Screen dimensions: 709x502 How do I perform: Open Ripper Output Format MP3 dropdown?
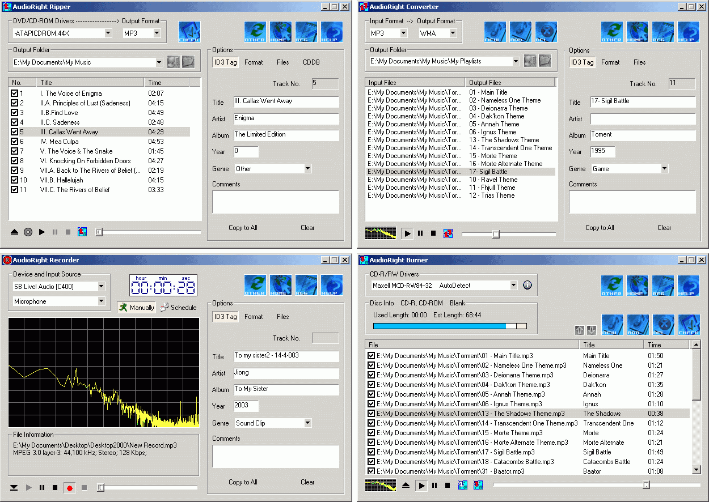click(x=157, y=33)
